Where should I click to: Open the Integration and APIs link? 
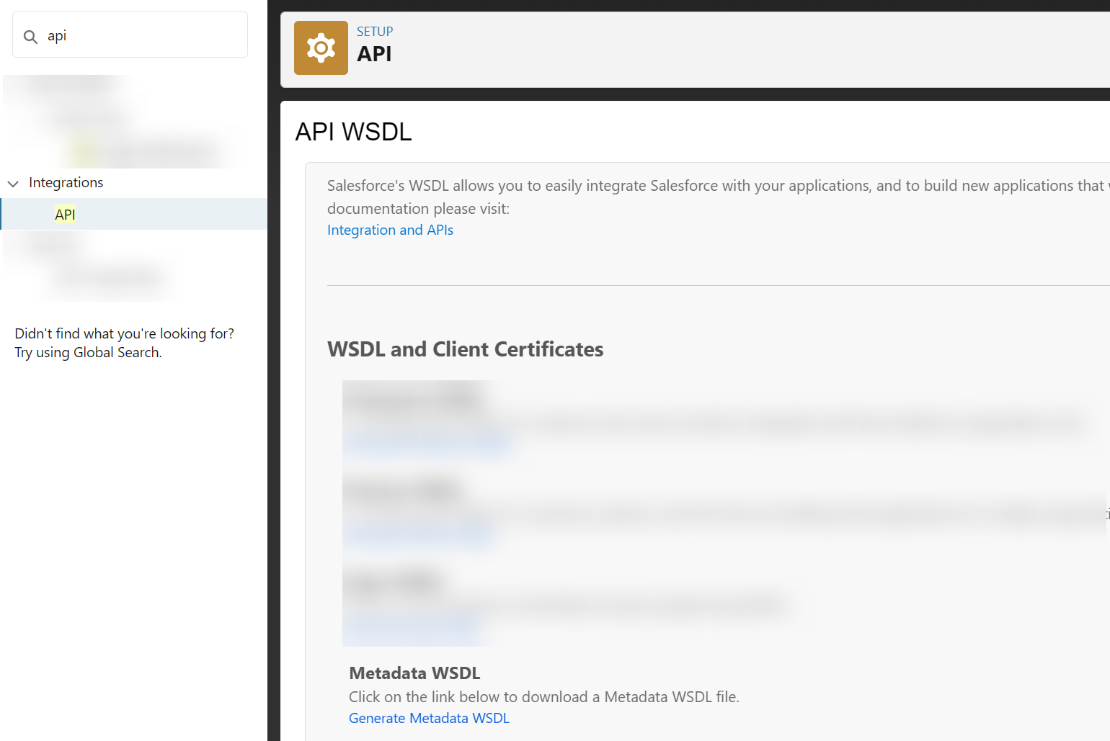[390, 230]
